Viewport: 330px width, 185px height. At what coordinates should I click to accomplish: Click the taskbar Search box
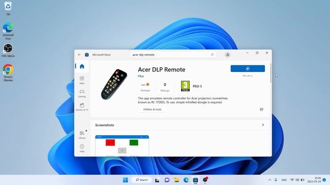click(141, 180)
